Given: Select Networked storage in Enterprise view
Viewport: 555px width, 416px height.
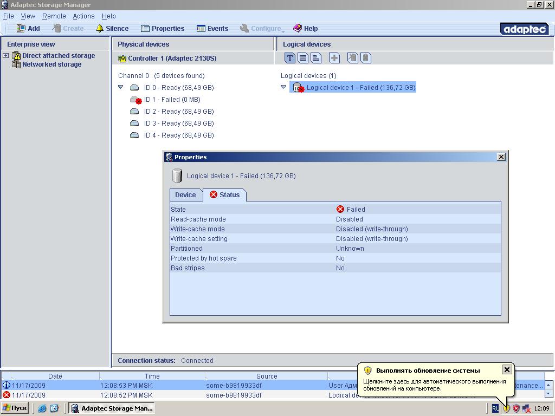Looking at the screenshot, I should (x=51, y=64).
